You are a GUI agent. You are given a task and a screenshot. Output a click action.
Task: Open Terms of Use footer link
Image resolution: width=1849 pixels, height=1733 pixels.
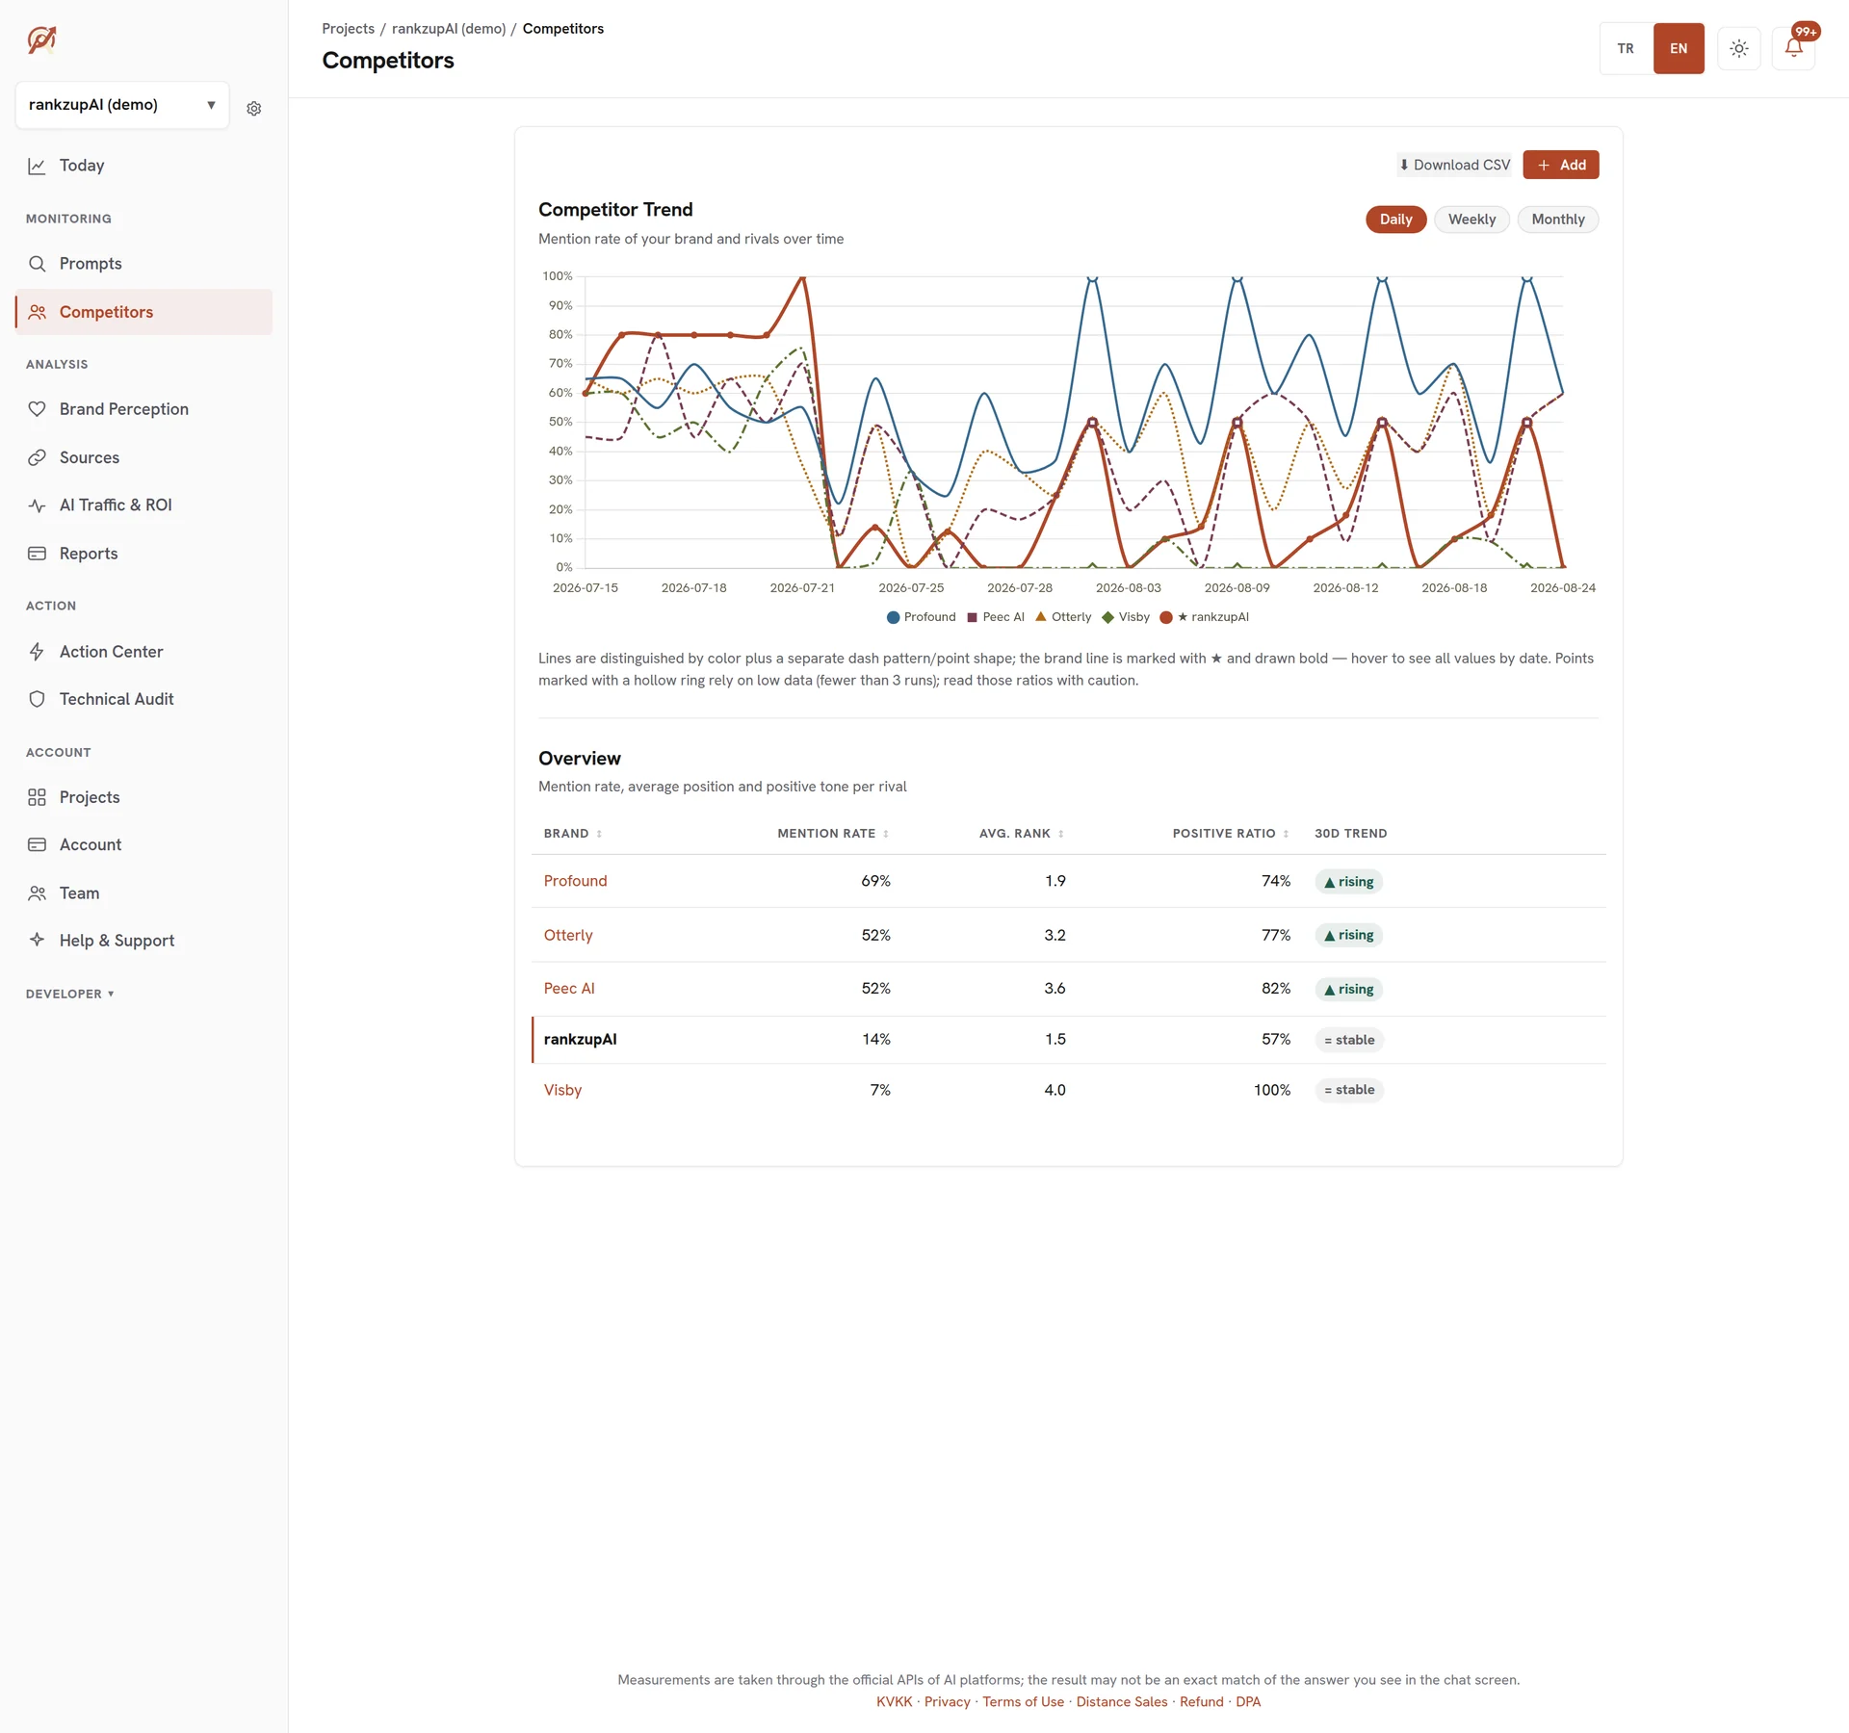(1023, 1702)
